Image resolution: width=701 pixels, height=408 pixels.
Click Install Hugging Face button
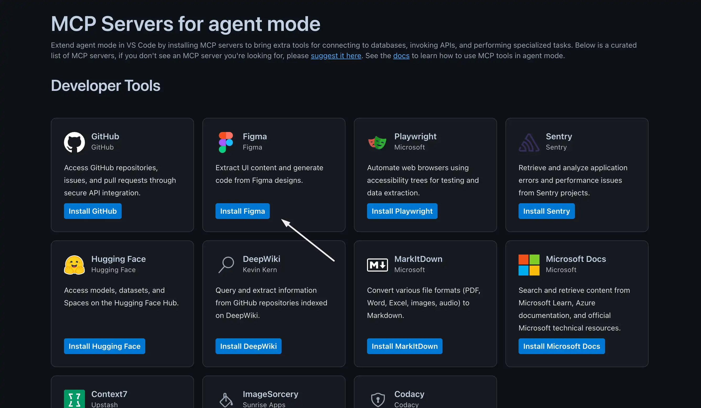(104, 346)
